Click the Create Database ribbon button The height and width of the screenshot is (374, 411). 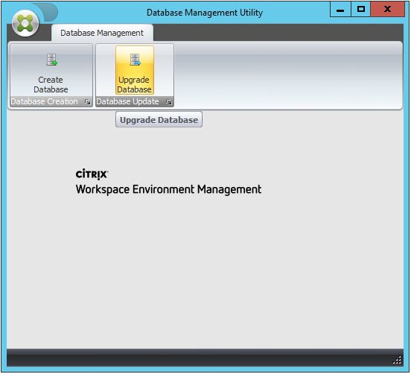click(x=51, y=70)
